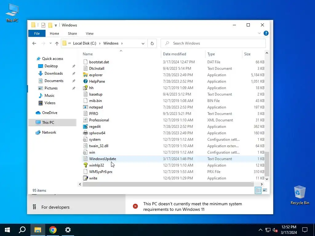This screenshot has width=315, height=236.
Task: Select the twain_32.dll file icon
Action: 86,146
